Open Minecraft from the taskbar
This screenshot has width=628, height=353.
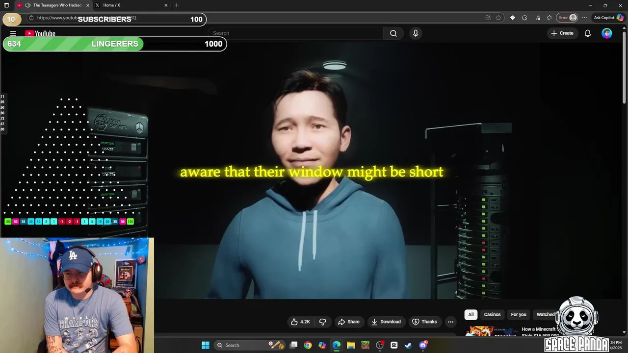coord(365,345)
